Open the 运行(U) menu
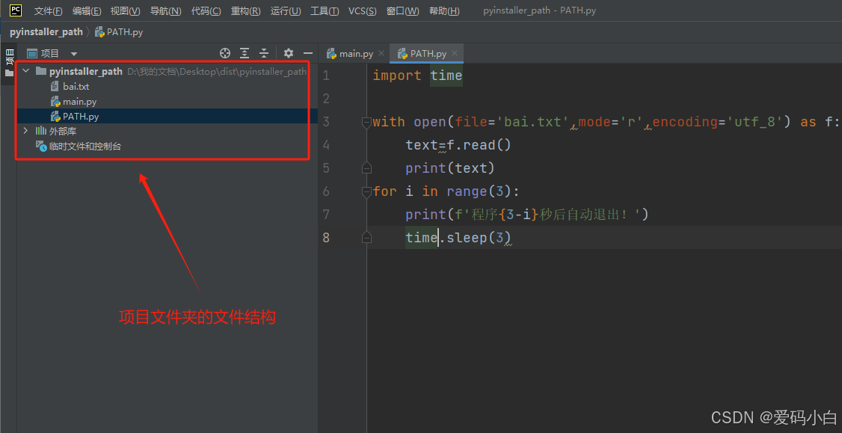The height and width of the screenshot is (433, 842). click(x=286, y=10)
